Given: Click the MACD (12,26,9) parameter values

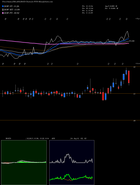Looking at the screenshot, I should coord(37,138).
